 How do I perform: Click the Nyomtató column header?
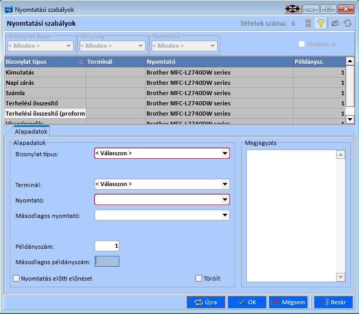click(x=219, y=62)
